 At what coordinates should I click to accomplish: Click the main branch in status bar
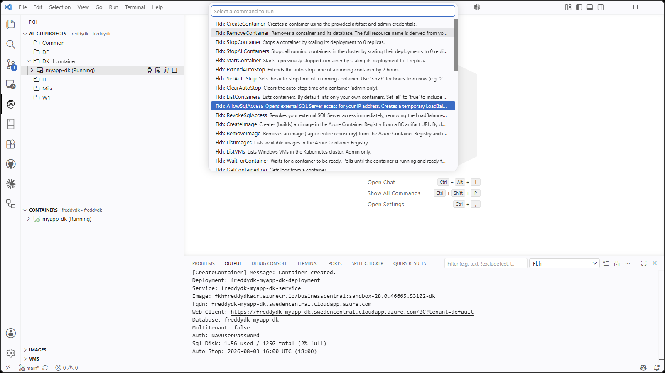point(29,368)
